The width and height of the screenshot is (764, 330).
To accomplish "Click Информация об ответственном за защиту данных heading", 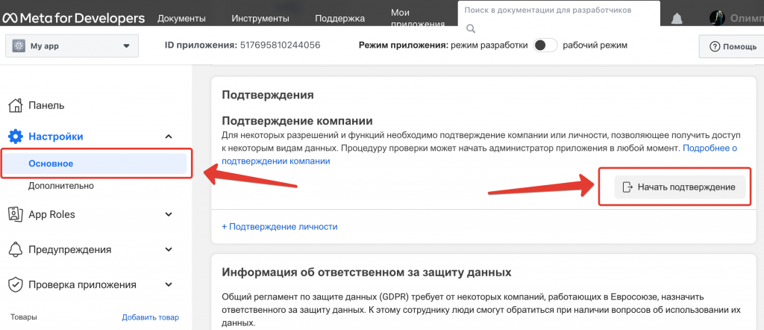I will pyautogui.click(x=366, y=272).
